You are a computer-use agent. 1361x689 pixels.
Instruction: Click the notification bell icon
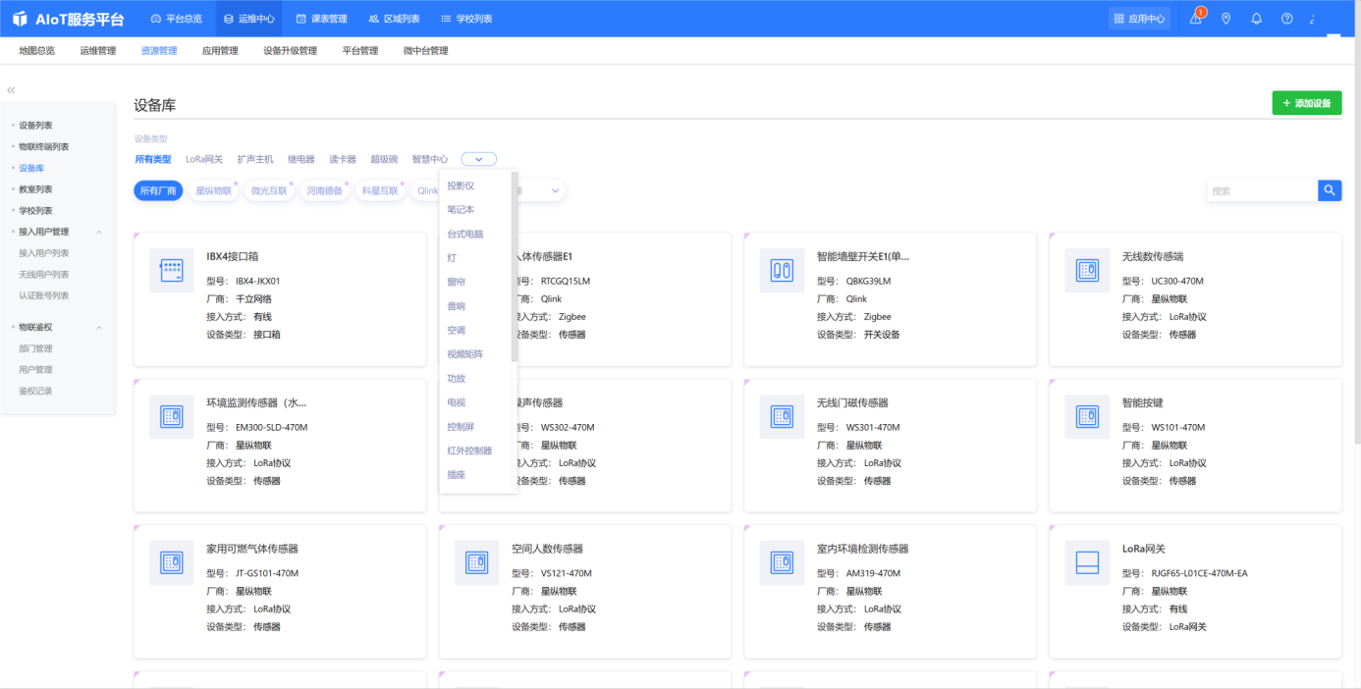[1256, 18]
